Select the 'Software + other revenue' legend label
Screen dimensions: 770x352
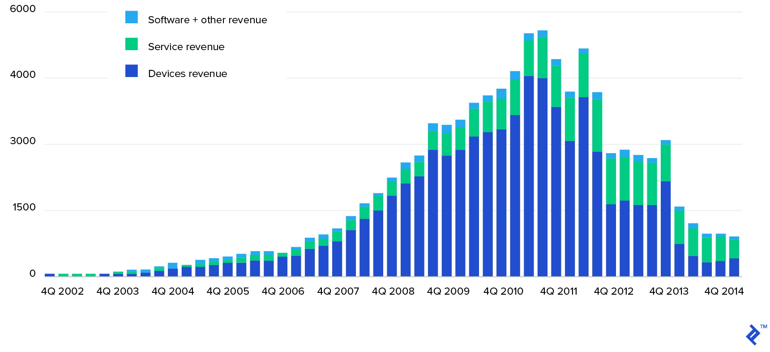(207, 20)
